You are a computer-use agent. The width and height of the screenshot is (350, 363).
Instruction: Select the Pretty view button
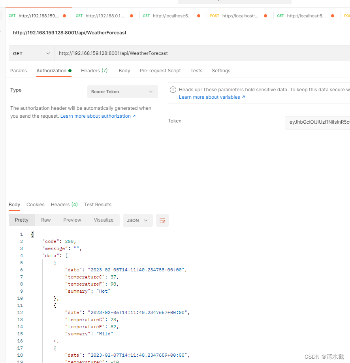(x=22, y=220)
